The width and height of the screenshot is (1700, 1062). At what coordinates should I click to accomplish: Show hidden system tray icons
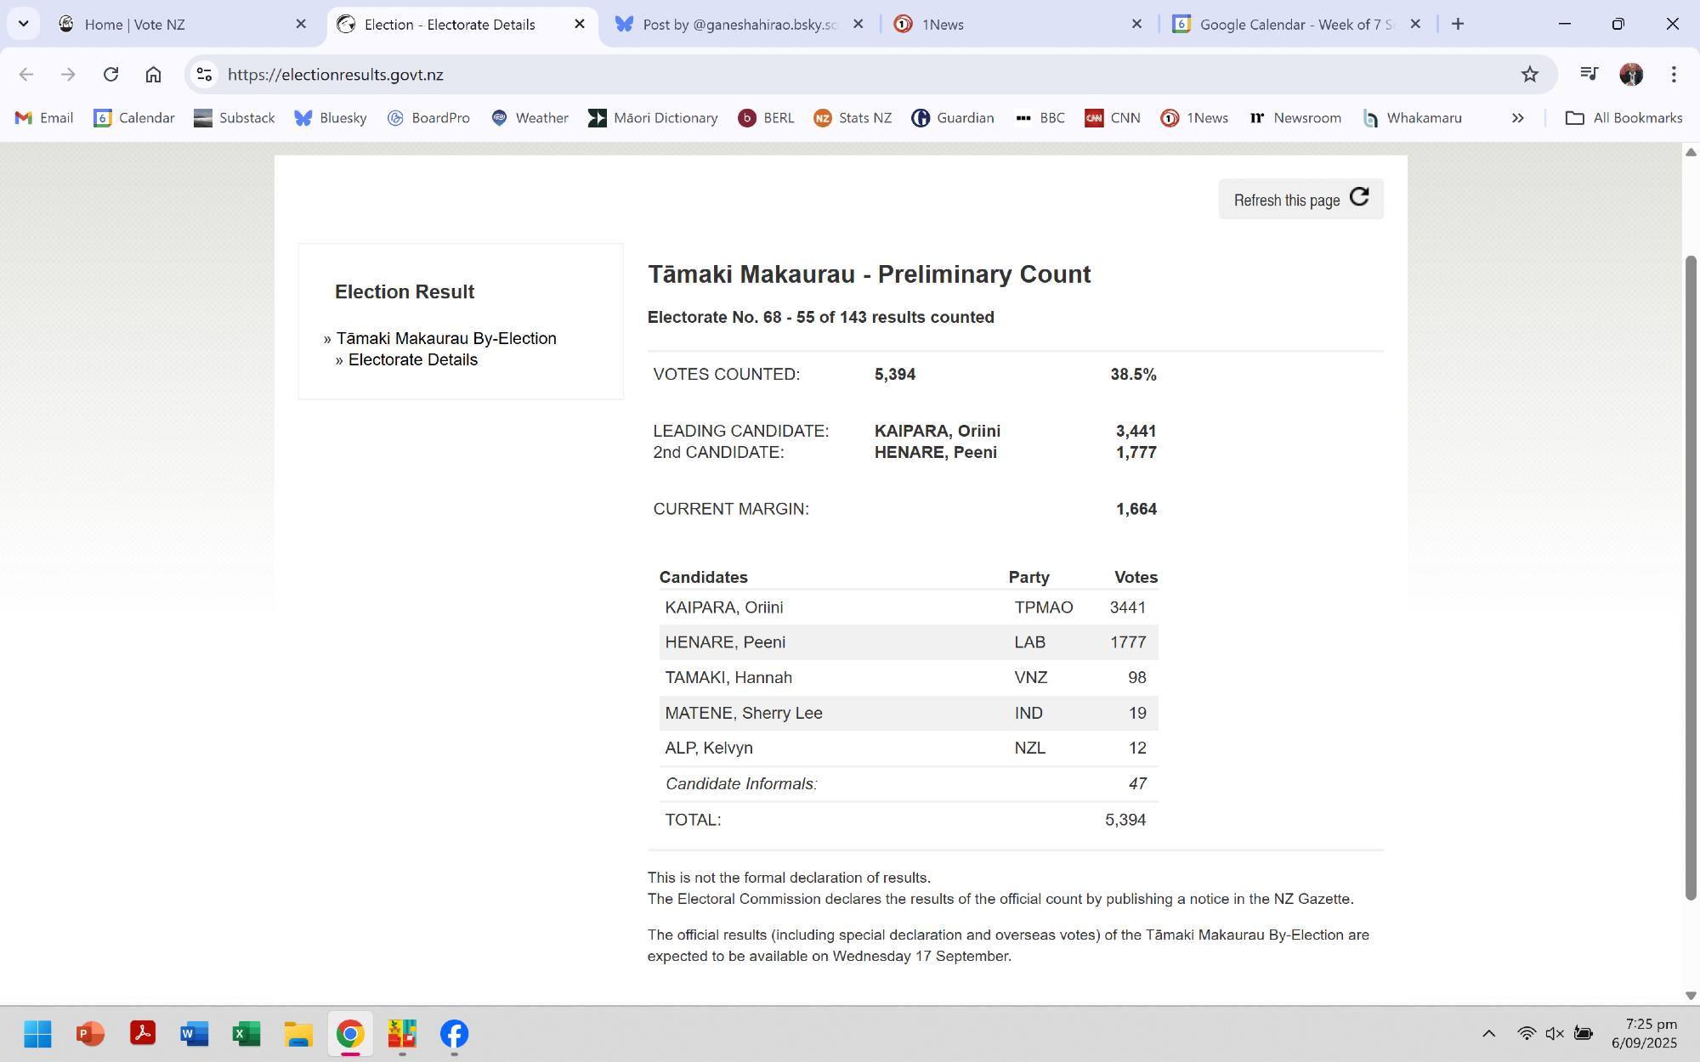[x=1488, y=1033]
